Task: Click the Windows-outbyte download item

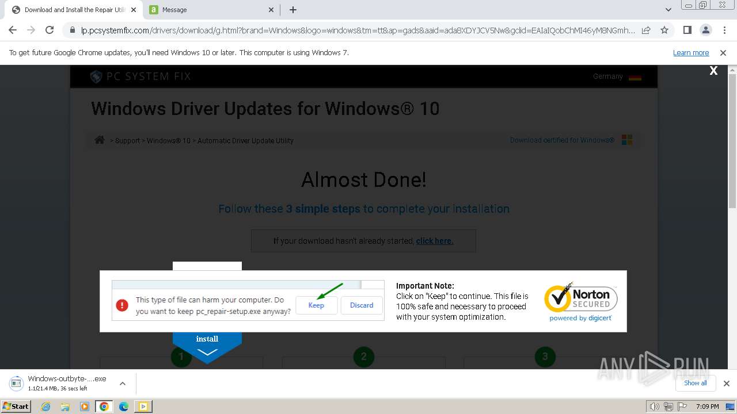Action: point(58,383)
